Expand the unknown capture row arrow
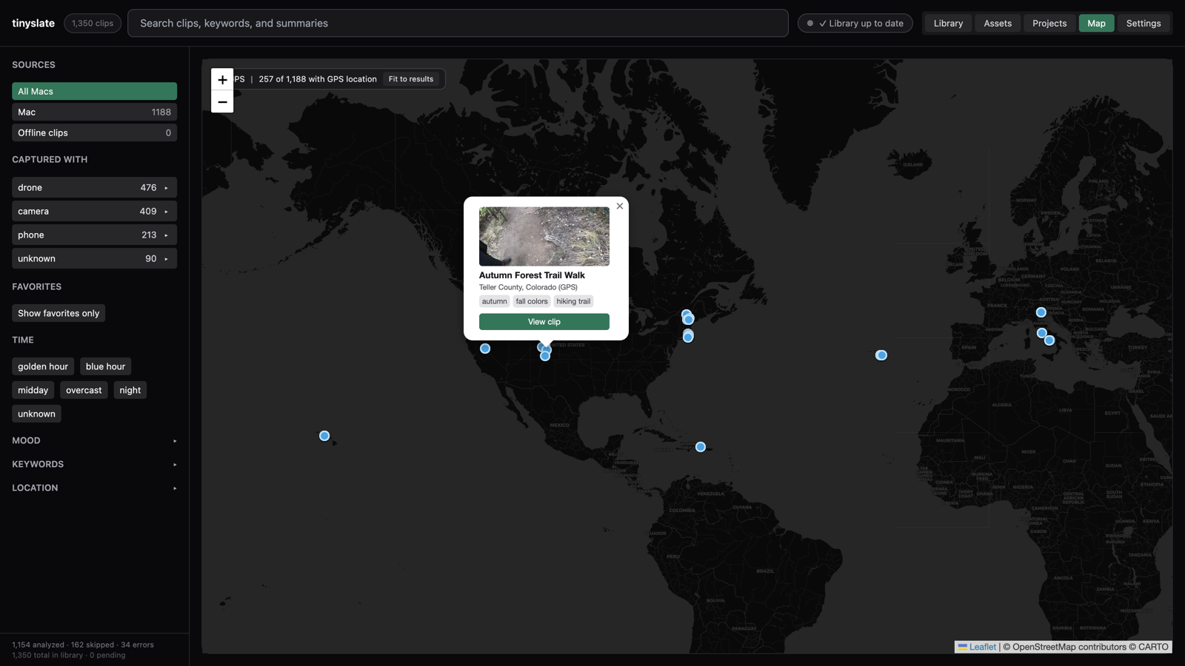The image size is (1185, 666). (x=166, y=259)
